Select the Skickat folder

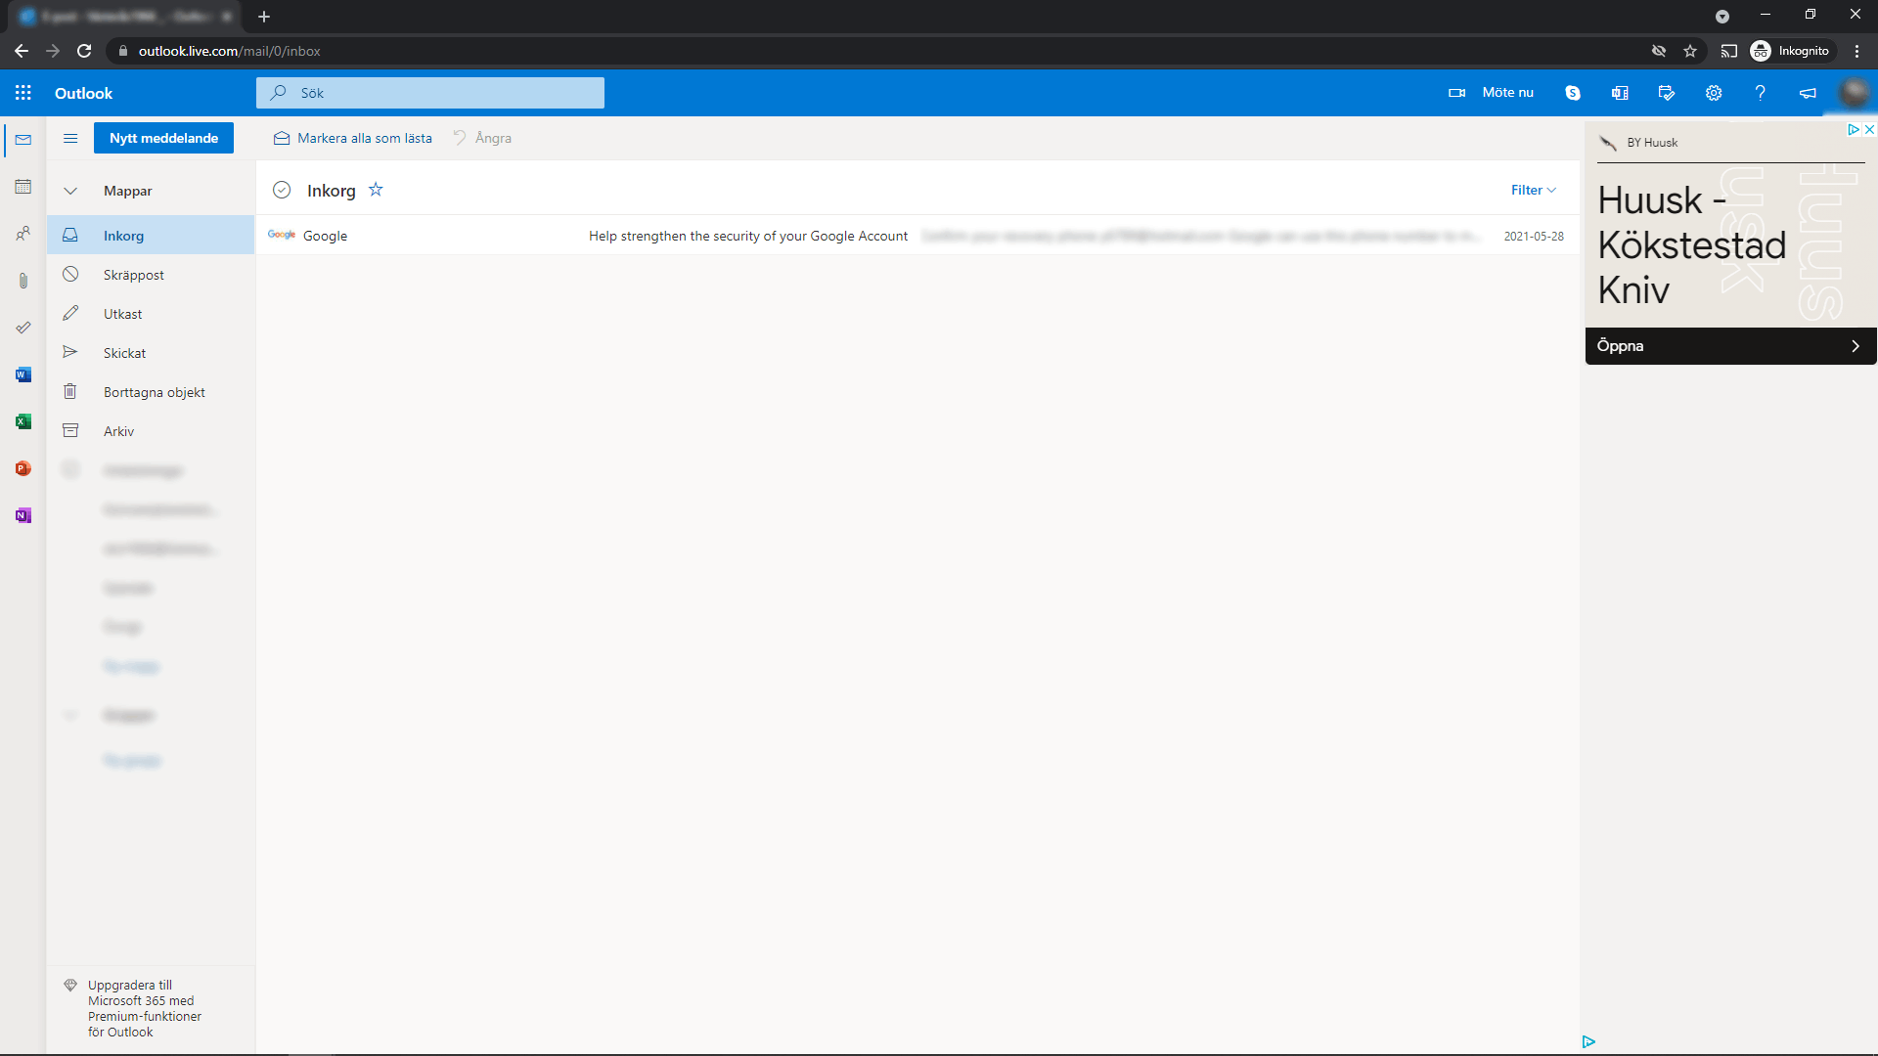pos(151,353)
